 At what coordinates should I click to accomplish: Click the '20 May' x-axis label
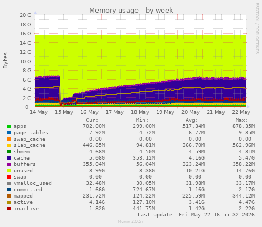[x=190, y=112]
